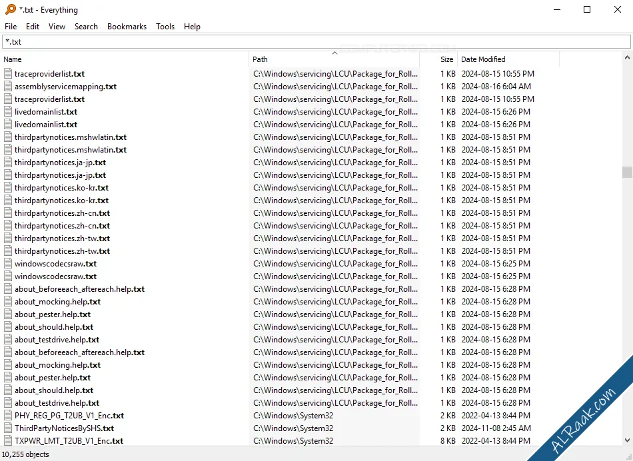
Task: Select the assemblyservicemapping.txt file name
Action: click(x=65, y=87)
